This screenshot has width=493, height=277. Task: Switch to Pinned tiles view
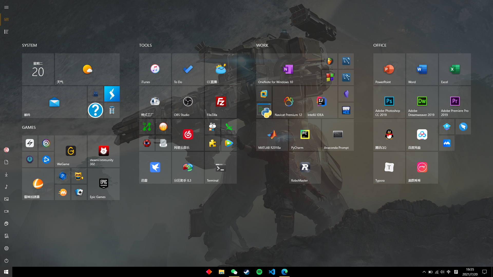pyautogui.click(x=6, y=19)
